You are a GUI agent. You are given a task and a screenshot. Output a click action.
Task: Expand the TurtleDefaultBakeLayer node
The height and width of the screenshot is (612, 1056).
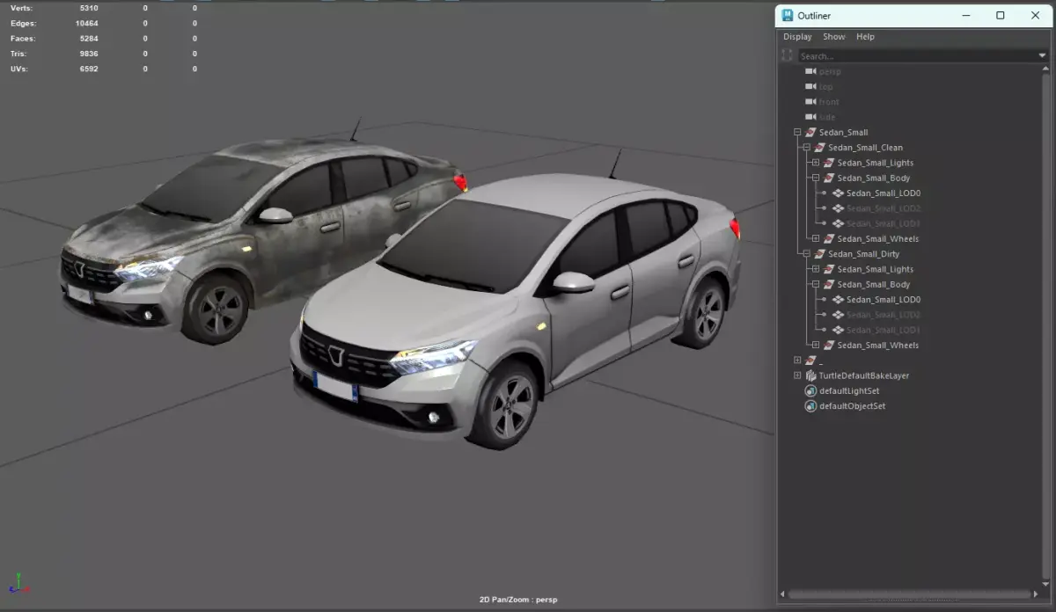pyautogui.click(x=797, y=375)
